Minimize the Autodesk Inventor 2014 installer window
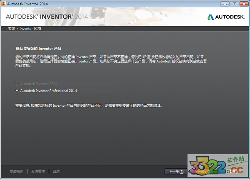This screenshot has height=179, width=250. pos(225,4)
